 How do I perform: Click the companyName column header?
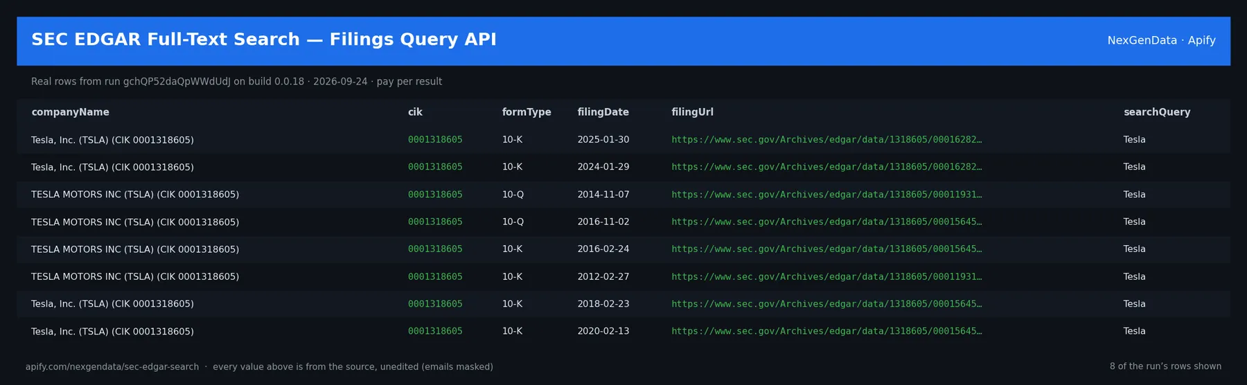70,112
